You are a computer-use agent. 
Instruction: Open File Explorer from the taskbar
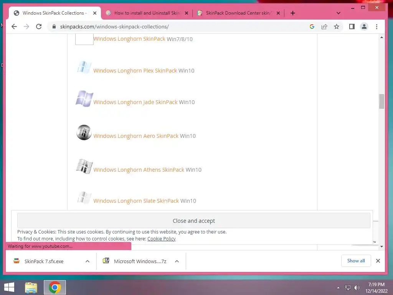[31, 287]
